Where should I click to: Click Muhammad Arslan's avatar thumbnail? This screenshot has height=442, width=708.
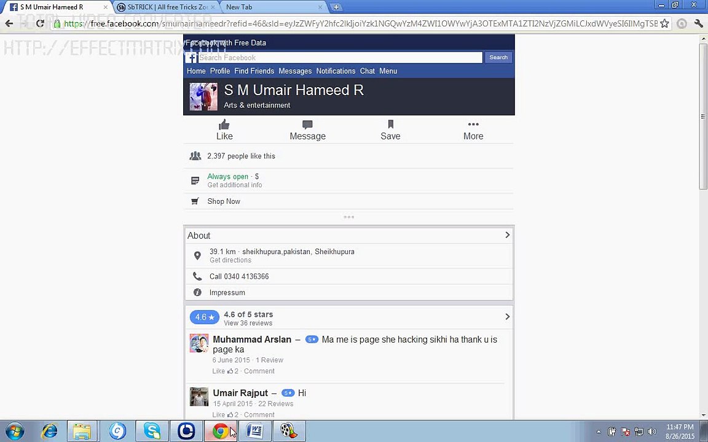pyautogui.click(x=199, y=343)
